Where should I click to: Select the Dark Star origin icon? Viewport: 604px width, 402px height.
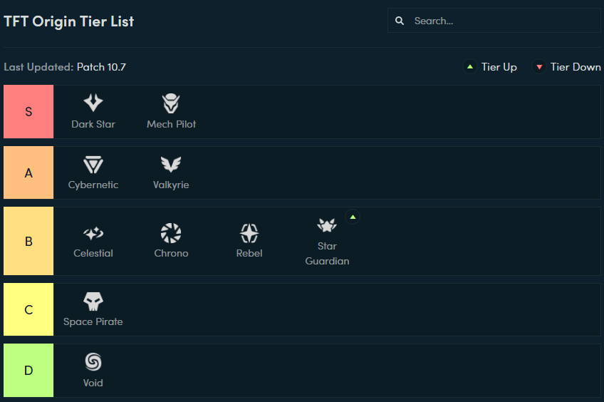[x=93, y=103]
